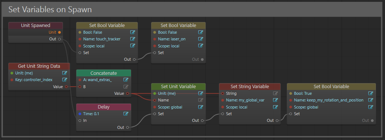
Task: Select Set Bool Variable header of touch_tracker node
Action: [107, 25]
